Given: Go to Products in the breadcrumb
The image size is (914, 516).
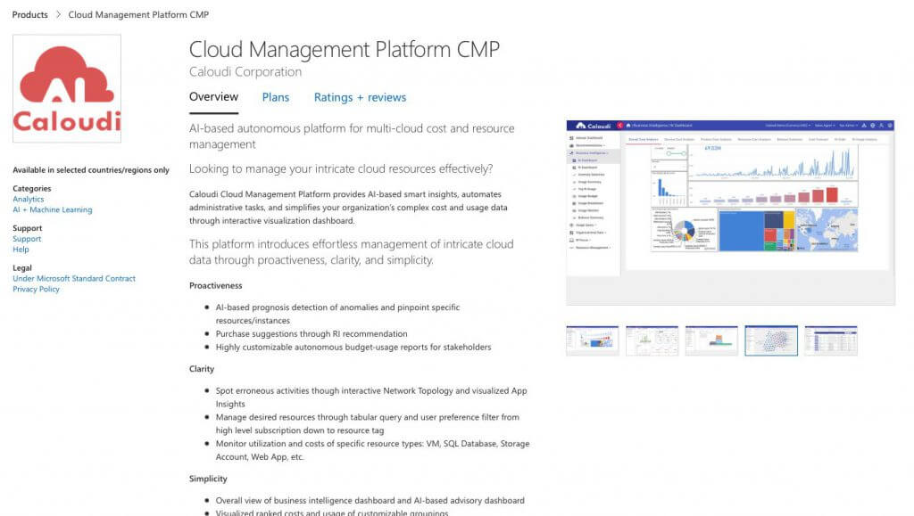Looking at the screenshot, I should pyautogui.click(x=29, y=14).
